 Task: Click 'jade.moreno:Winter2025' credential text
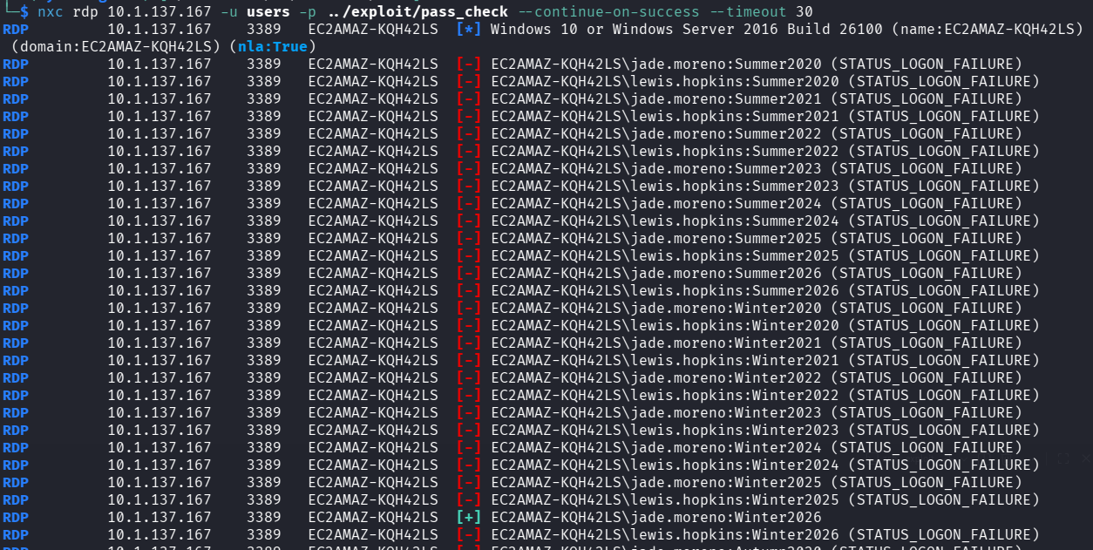(x=726, y=483)
